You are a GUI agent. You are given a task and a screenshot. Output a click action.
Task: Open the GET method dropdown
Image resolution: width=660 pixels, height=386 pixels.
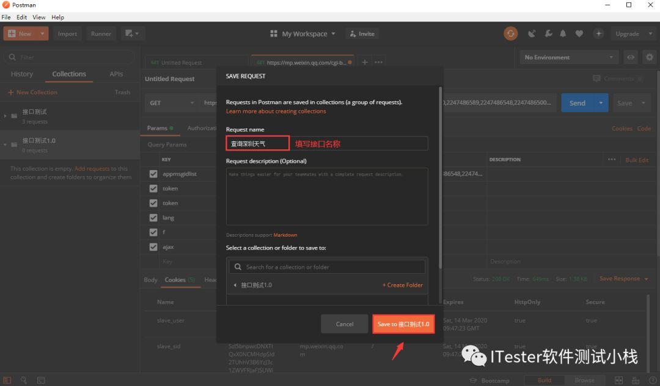[172, 103]
